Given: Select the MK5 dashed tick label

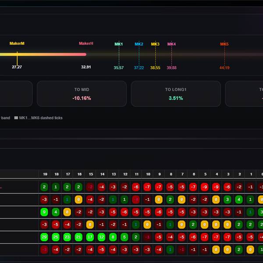Looking at the screenshot, I should coord(224,44).
